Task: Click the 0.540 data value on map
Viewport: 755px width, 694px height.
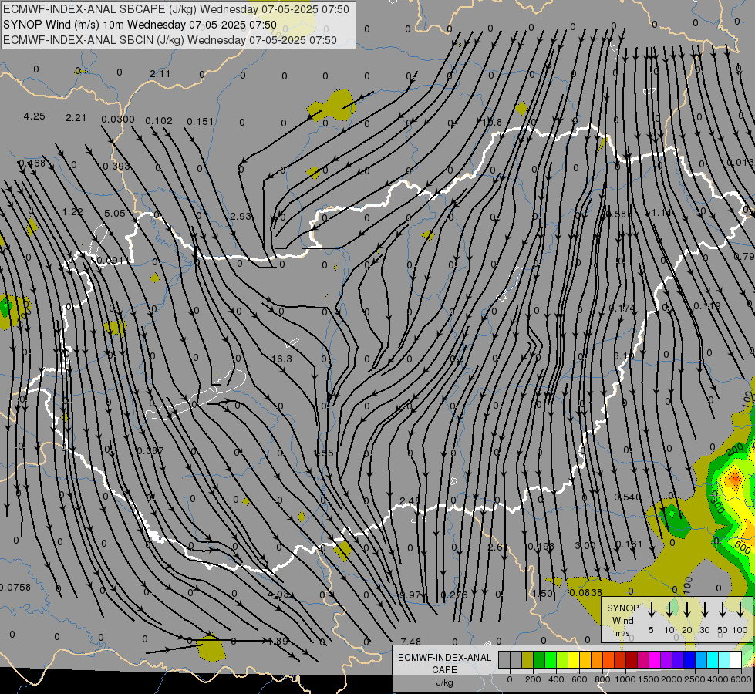Action: click(x=628, y=497)
